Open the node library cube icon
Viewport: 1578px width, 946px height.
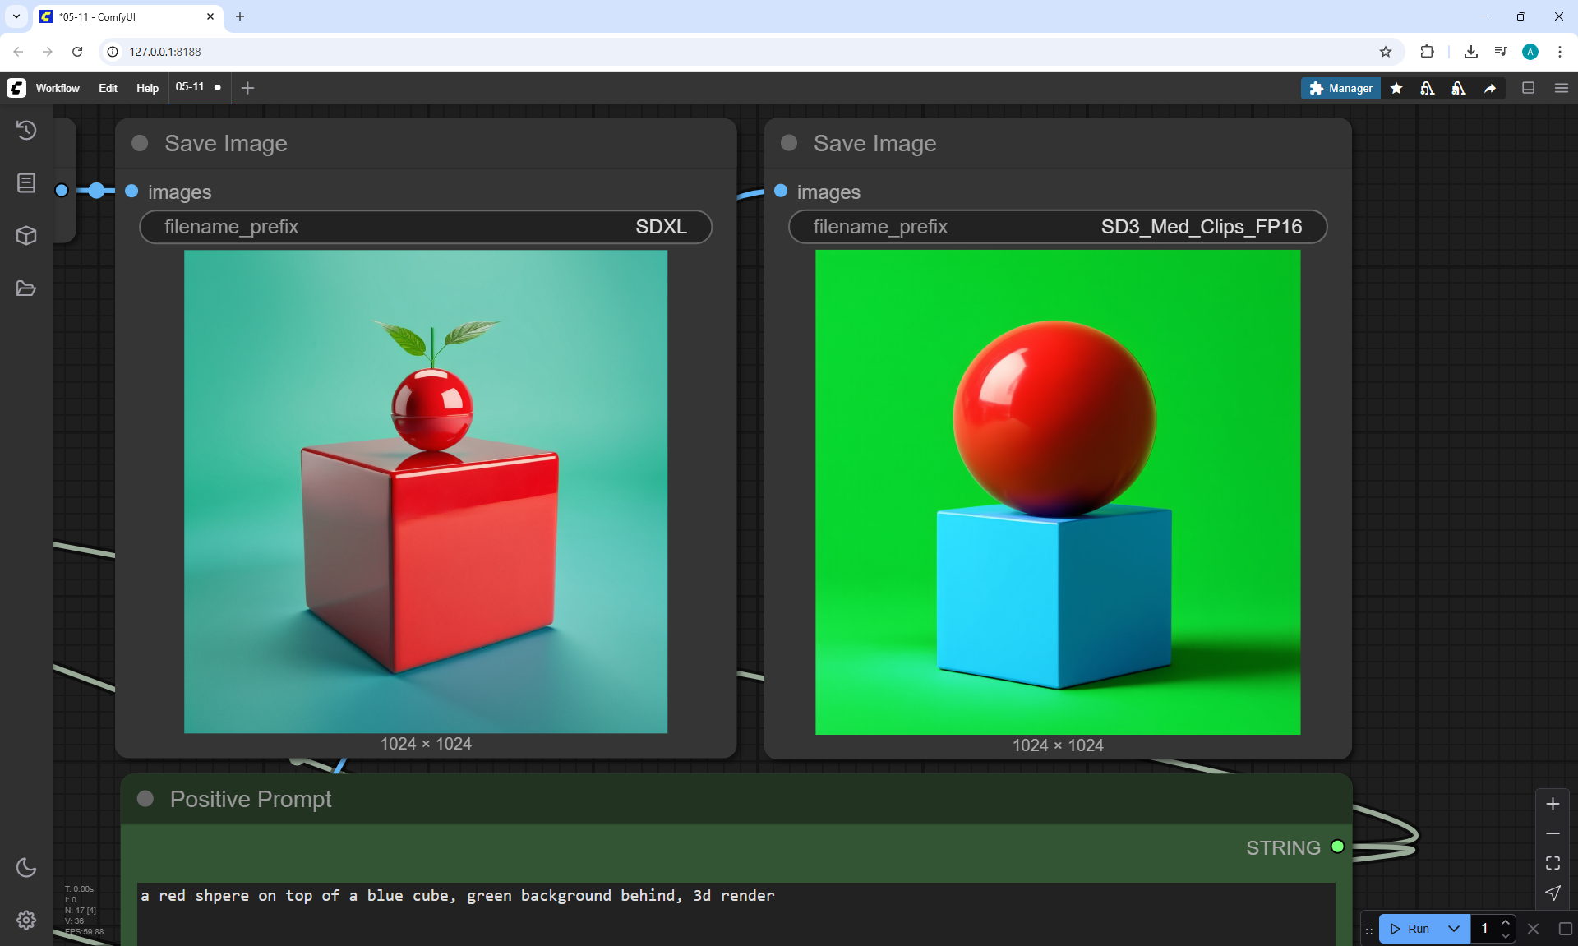pos(26,236)
